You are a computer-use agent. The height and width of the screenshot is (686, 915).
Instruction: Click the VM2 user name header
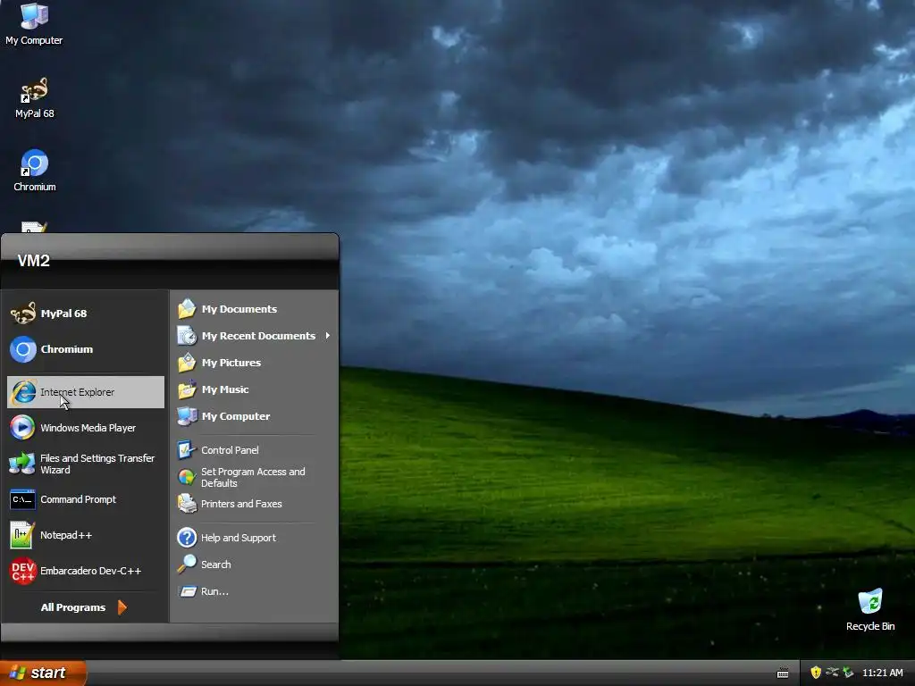tap(33, 261)
